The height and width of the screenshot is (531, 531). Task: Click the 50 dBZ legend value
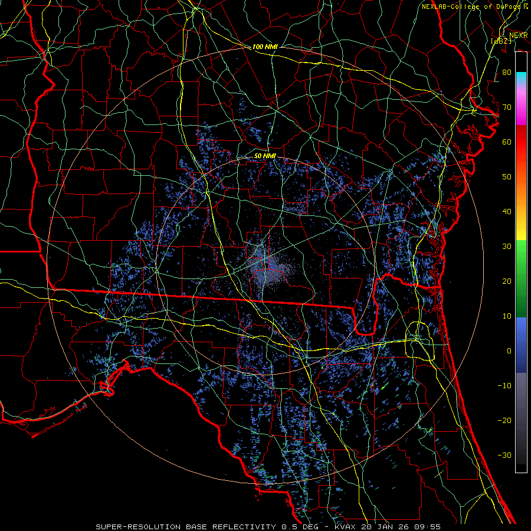507,177
